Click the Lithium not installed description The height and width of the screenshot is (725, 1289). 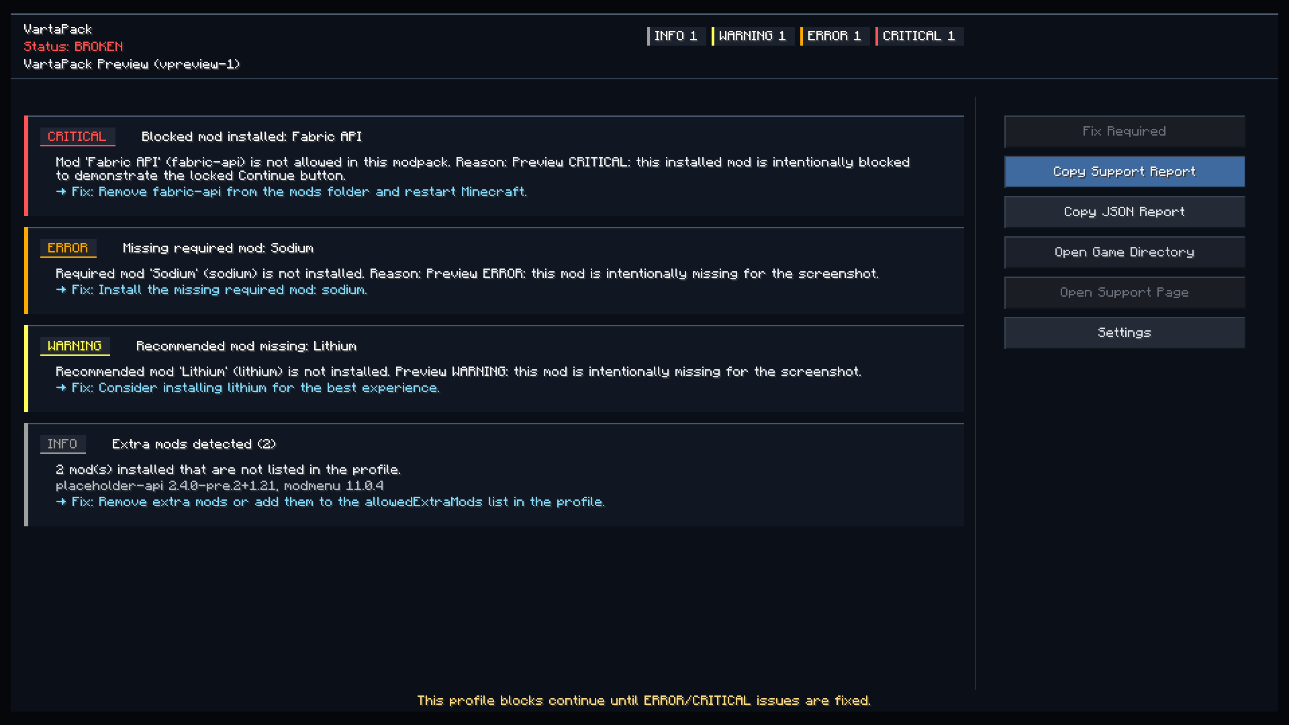coord(459,372)
